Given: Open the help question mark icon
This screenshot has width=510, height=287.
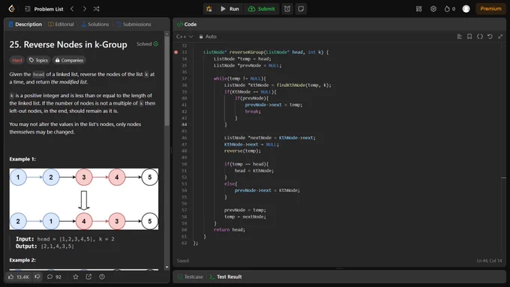Looking at the screenshot, I should pos(102,277).
